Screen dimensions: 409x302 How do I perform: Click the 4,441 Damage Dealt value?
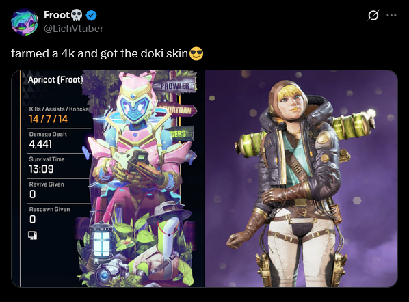40,144
